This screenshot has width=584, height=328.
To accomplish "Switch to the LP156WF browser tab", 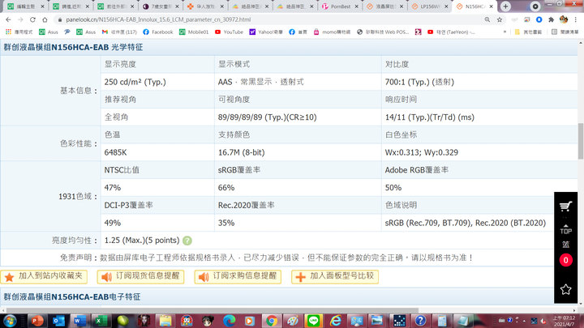I will pos(430,6).
